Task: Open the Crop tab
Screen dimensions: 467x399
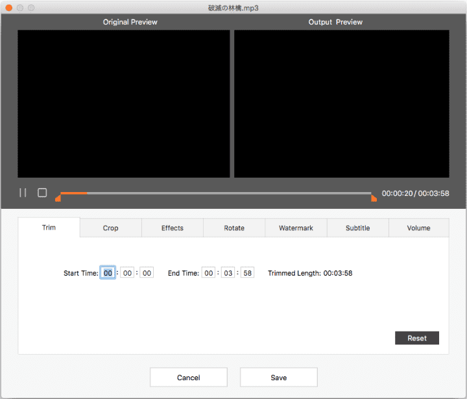Action: [110, 228]
